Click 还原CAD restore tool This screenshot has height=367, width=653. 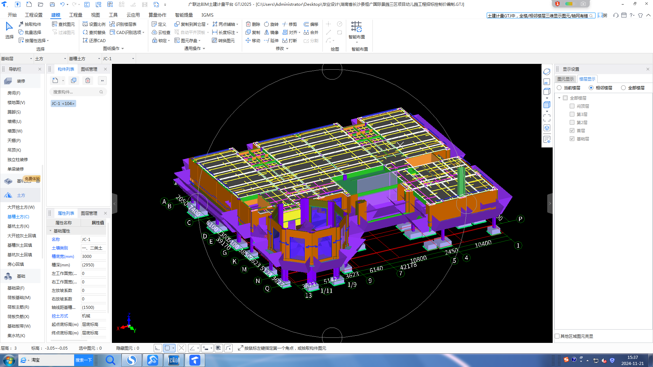[94, 40]
